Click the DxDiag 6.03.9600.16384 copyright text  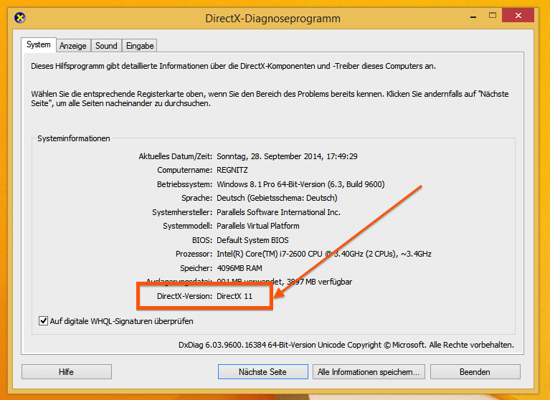[x=346, y=345]
